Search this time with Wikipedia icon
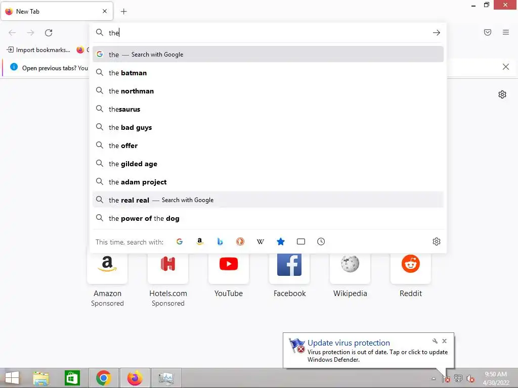518x388 pixels. click(261, 241)
